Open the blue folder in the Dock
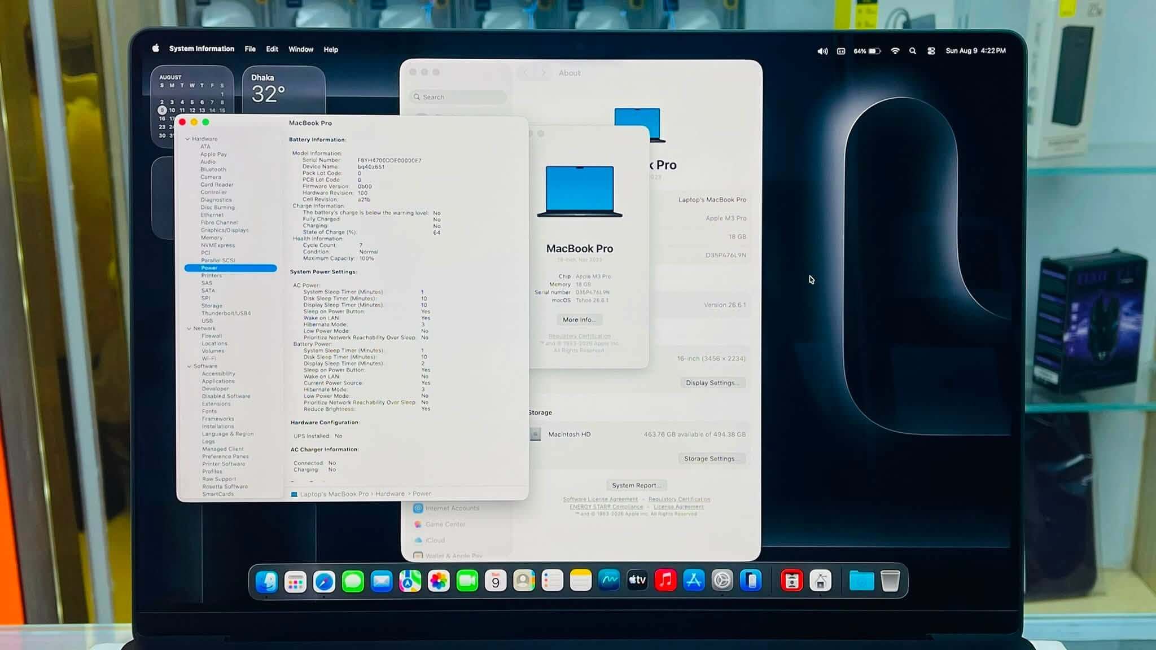The height and width of the screenshot is (650, 1156). pos(861,581)
